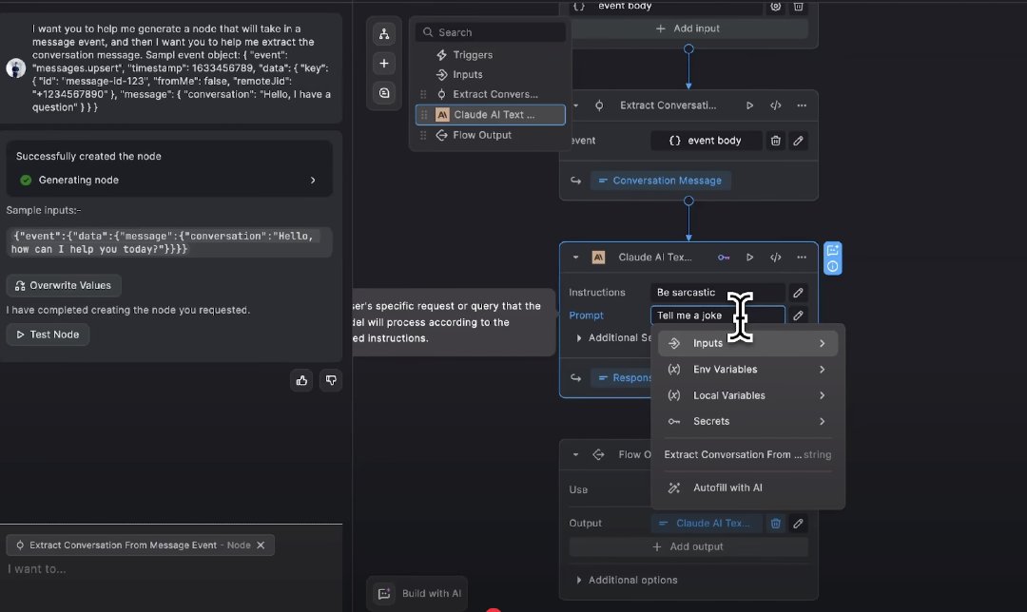Open the Local Variables submenu
This screenshot has width=1027, height=612.
747,395
